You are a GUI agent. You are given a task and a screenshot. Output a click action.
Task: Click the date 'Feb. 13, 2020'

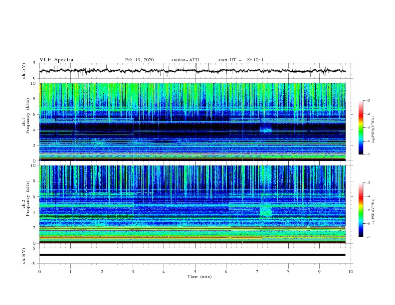[139, 60]
